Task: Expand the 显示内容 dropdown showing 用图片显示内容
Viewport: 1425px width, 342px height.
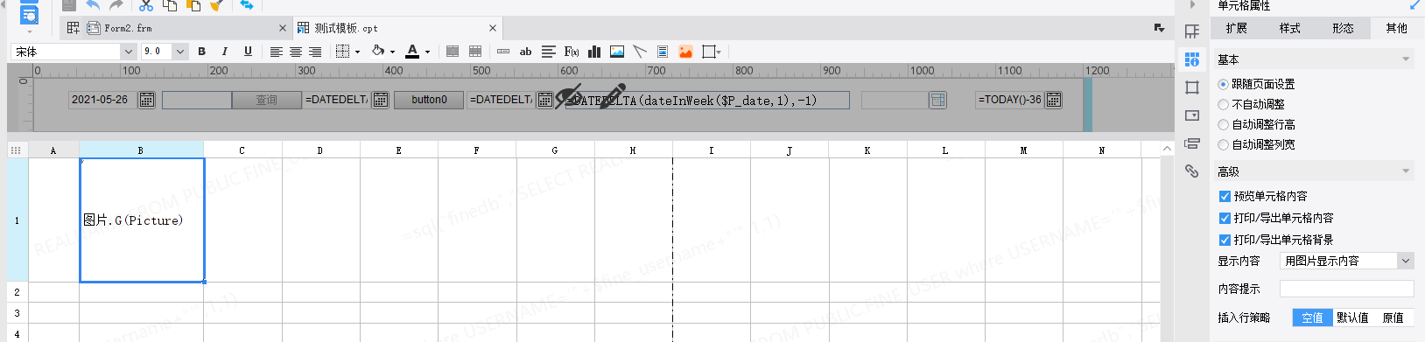Action: 1346,261
